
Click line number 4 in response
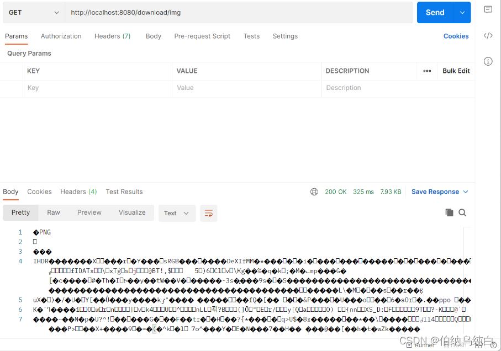[20, 261]
